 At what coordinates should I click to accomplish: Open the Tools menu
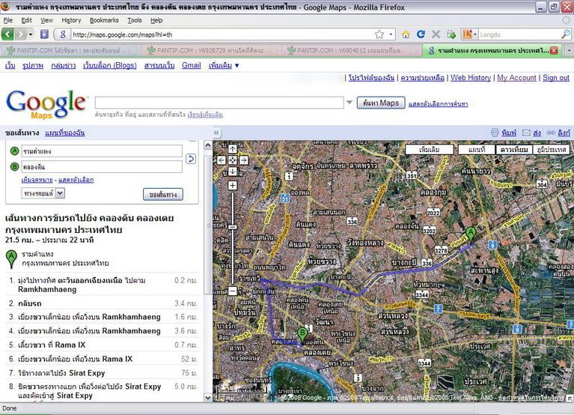click(x=135, y=20)
